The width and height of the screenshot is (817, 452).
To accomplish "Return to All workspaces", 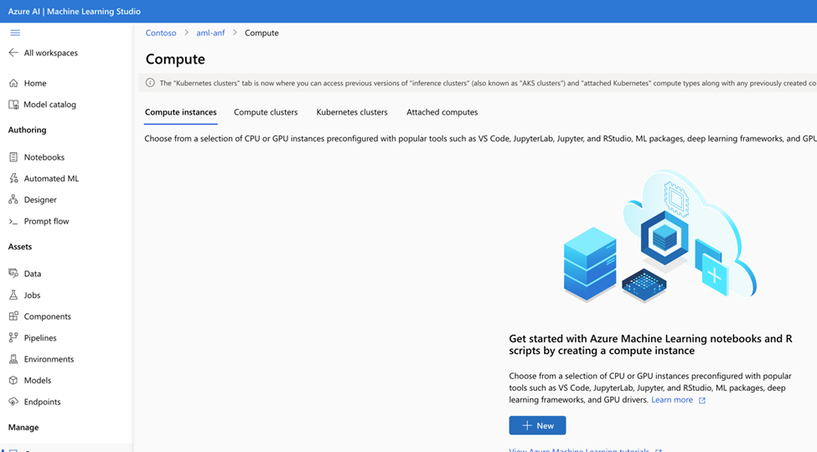I will (x=50, y=53).
